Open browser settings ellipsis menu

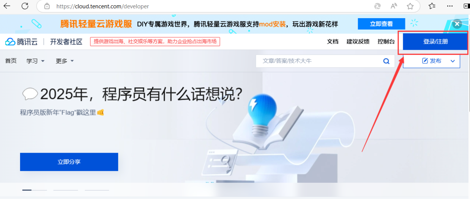[x=450, y=6]
